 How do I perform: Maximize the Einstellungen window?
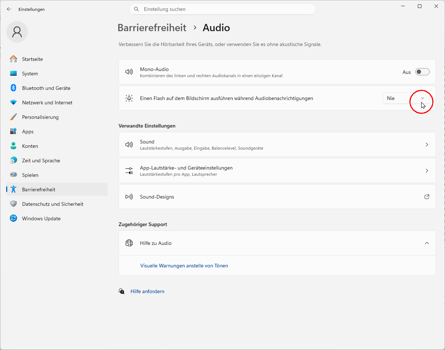(420, 6)
